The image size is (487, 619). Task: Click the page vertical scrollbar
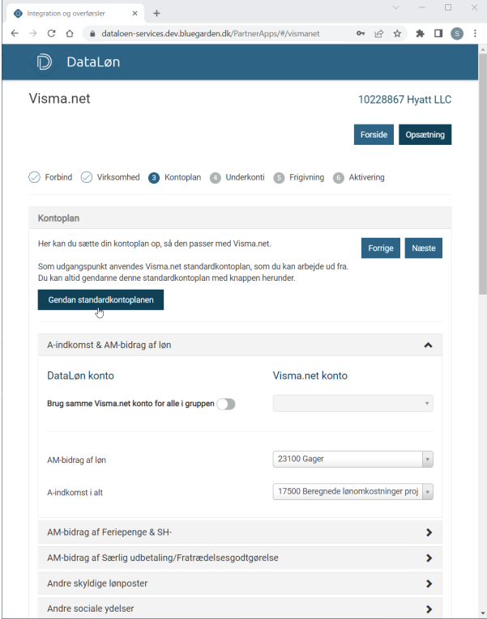[x=483, y=174]
